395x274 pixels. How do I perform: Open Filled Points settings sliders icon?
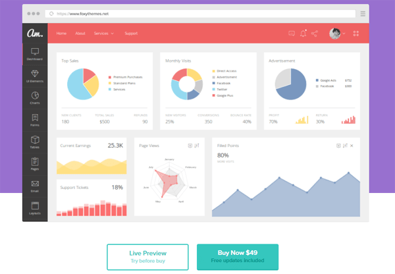[x=345, y=146]
